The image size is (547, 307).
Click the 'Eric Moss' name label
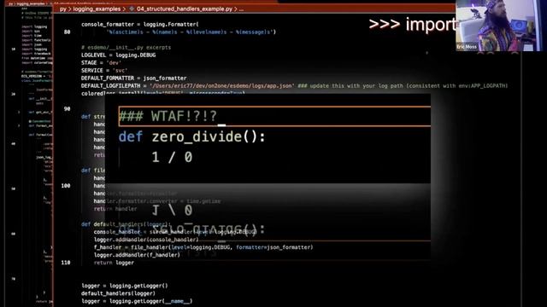coord(467,47)
